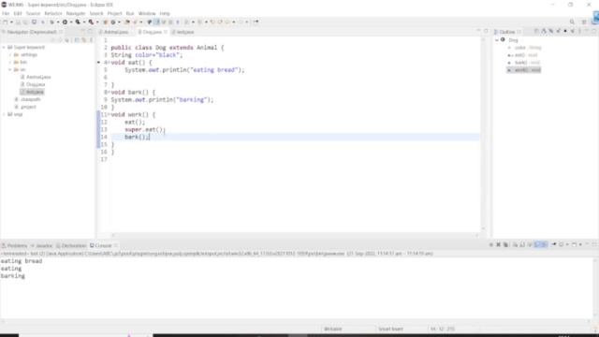Click the Pin Editor icon in the toolbar

coord(256,22)
